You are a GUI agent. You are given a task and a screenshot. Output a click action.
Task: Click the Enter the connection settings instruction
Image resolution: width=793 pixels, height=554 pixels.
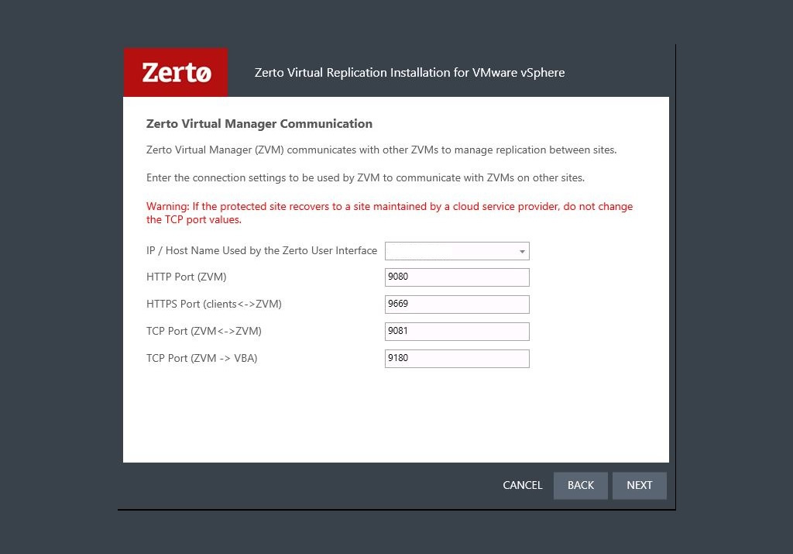(x=366, y=178)
